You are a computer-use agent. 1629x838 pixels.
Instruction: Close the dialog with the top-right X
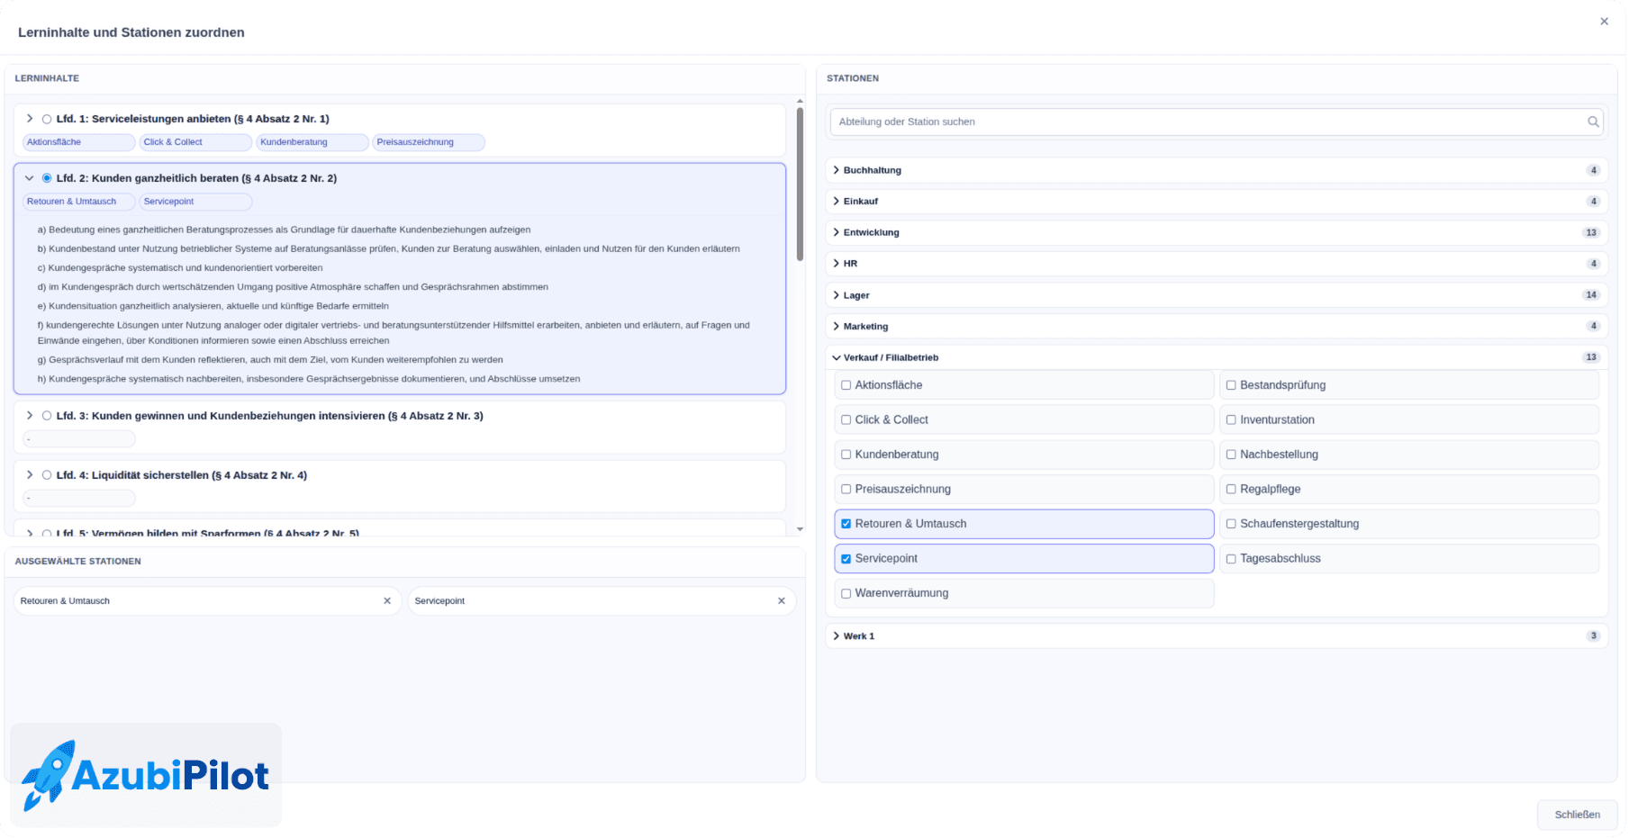click(x=1604, y=22)
